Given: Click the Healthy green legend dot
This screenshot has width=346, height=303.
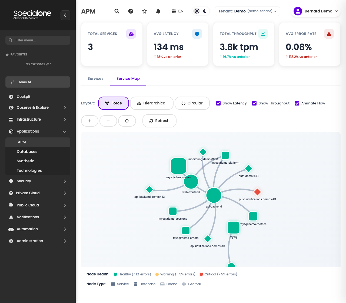Looking at the screenshot, I should (115, 274).
